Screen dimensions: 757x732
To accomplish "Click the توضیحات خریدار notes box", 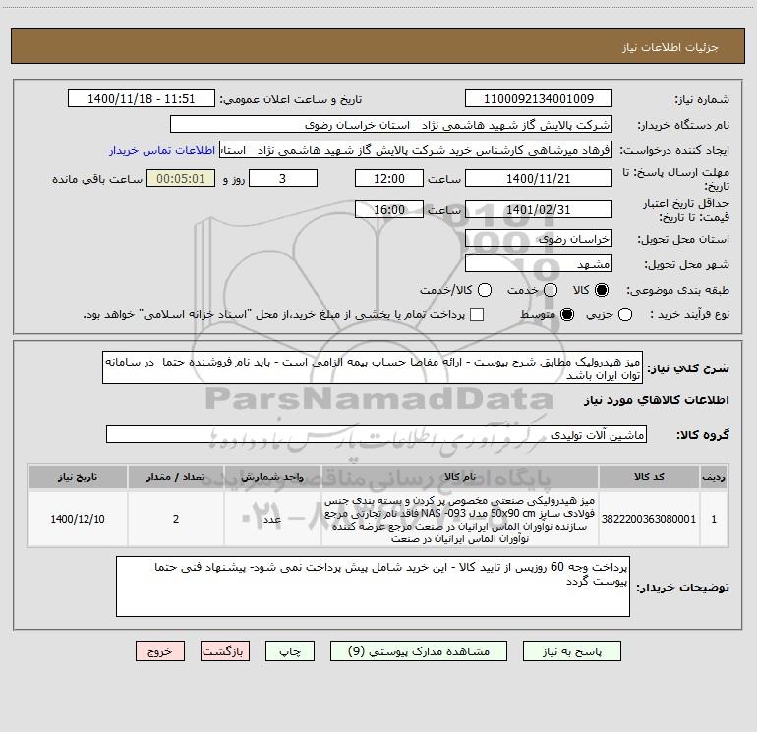I will 373,587.
